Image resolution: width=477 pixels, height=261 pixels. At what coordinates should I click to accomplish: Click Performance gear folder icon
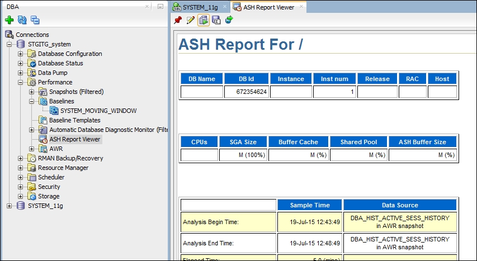(x=32, y=82)
